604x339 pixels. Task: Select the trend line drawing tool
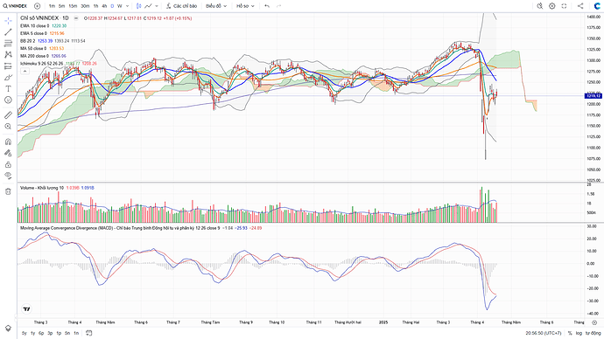point(8,32)
